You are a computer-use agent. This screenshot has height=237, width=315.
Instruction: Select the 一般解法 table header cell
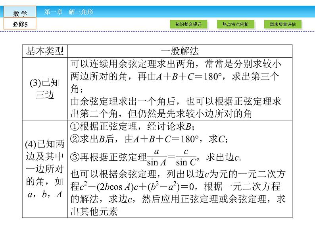pos(180,51)
